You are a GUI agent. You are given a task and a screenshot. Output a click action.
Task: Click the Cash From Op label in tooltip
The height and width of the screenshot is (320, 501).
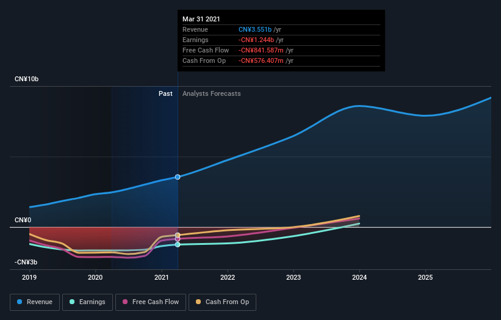pos(204,60)
